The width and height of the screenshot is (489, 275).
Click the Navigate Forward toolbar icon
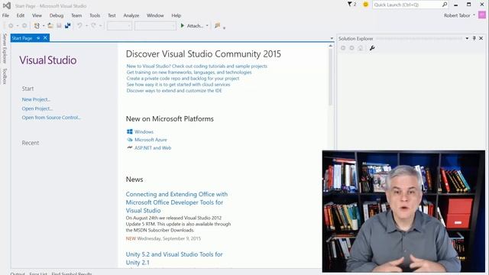coord(24,26)
